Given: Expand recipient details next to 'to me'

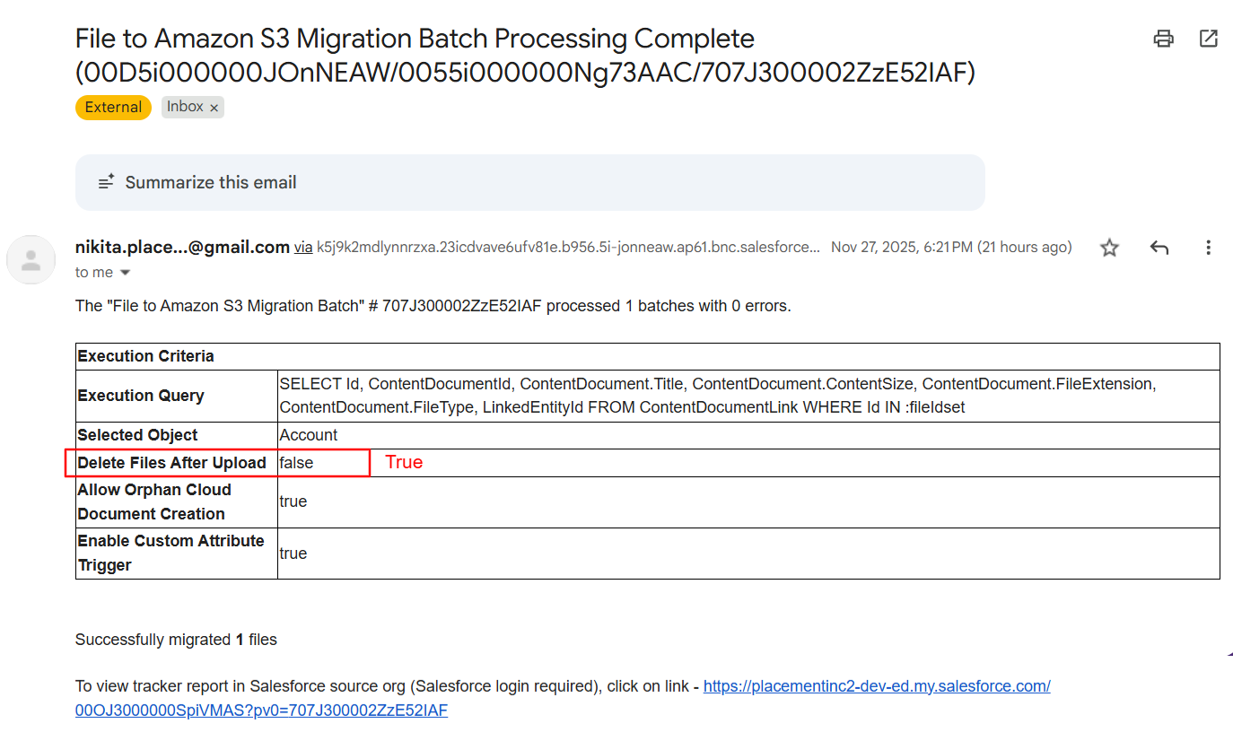Looking at the screenshot, I should click(x=125, y=273).
